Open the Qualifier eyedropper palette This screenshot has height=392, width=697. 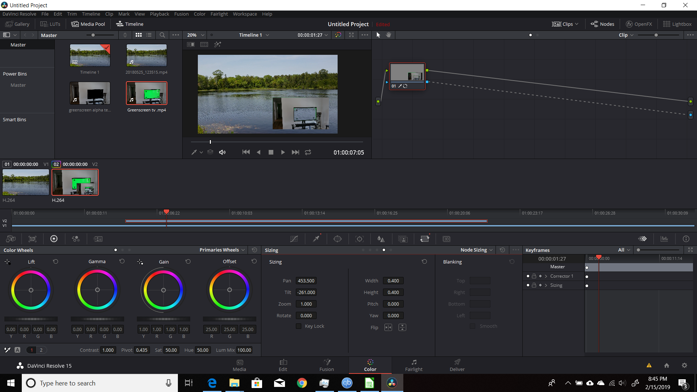point(316,239)
